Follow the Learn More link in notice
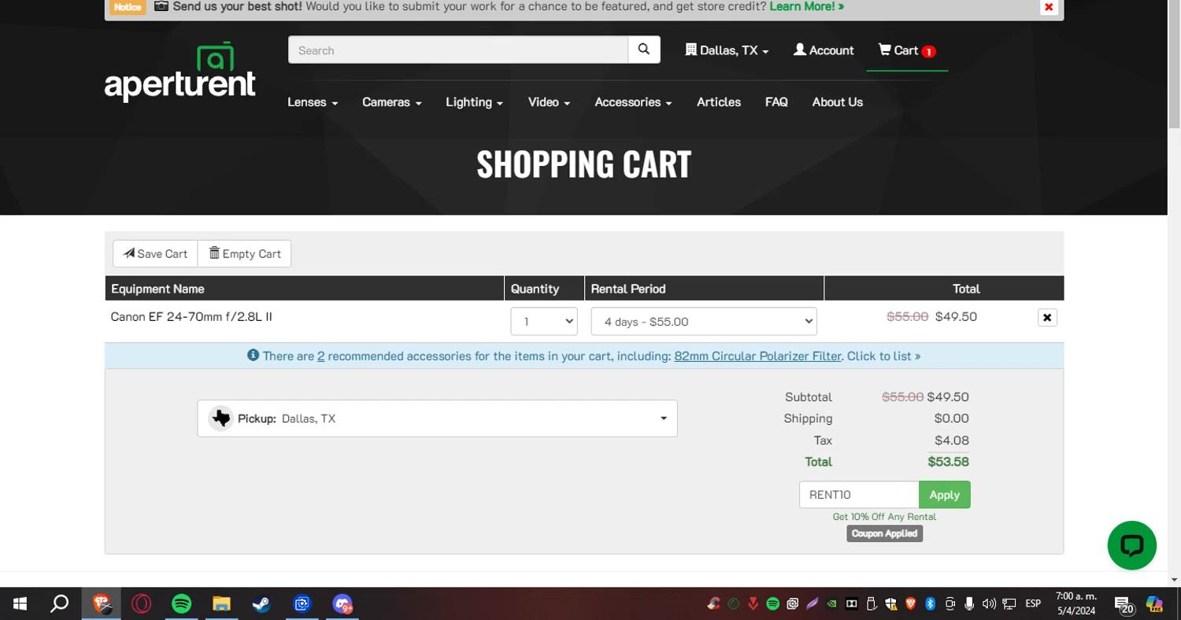 tap(806, 6)
